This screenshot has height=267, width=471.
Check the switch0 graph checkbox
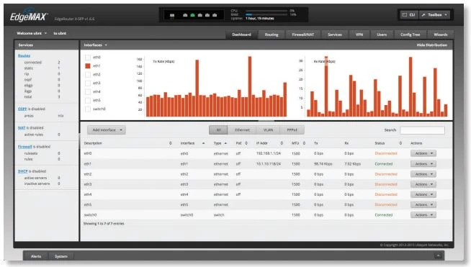[88, 109]
